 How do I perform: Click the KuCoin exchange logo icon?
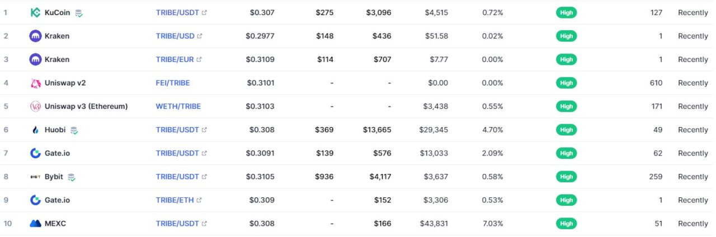(35, 12)
